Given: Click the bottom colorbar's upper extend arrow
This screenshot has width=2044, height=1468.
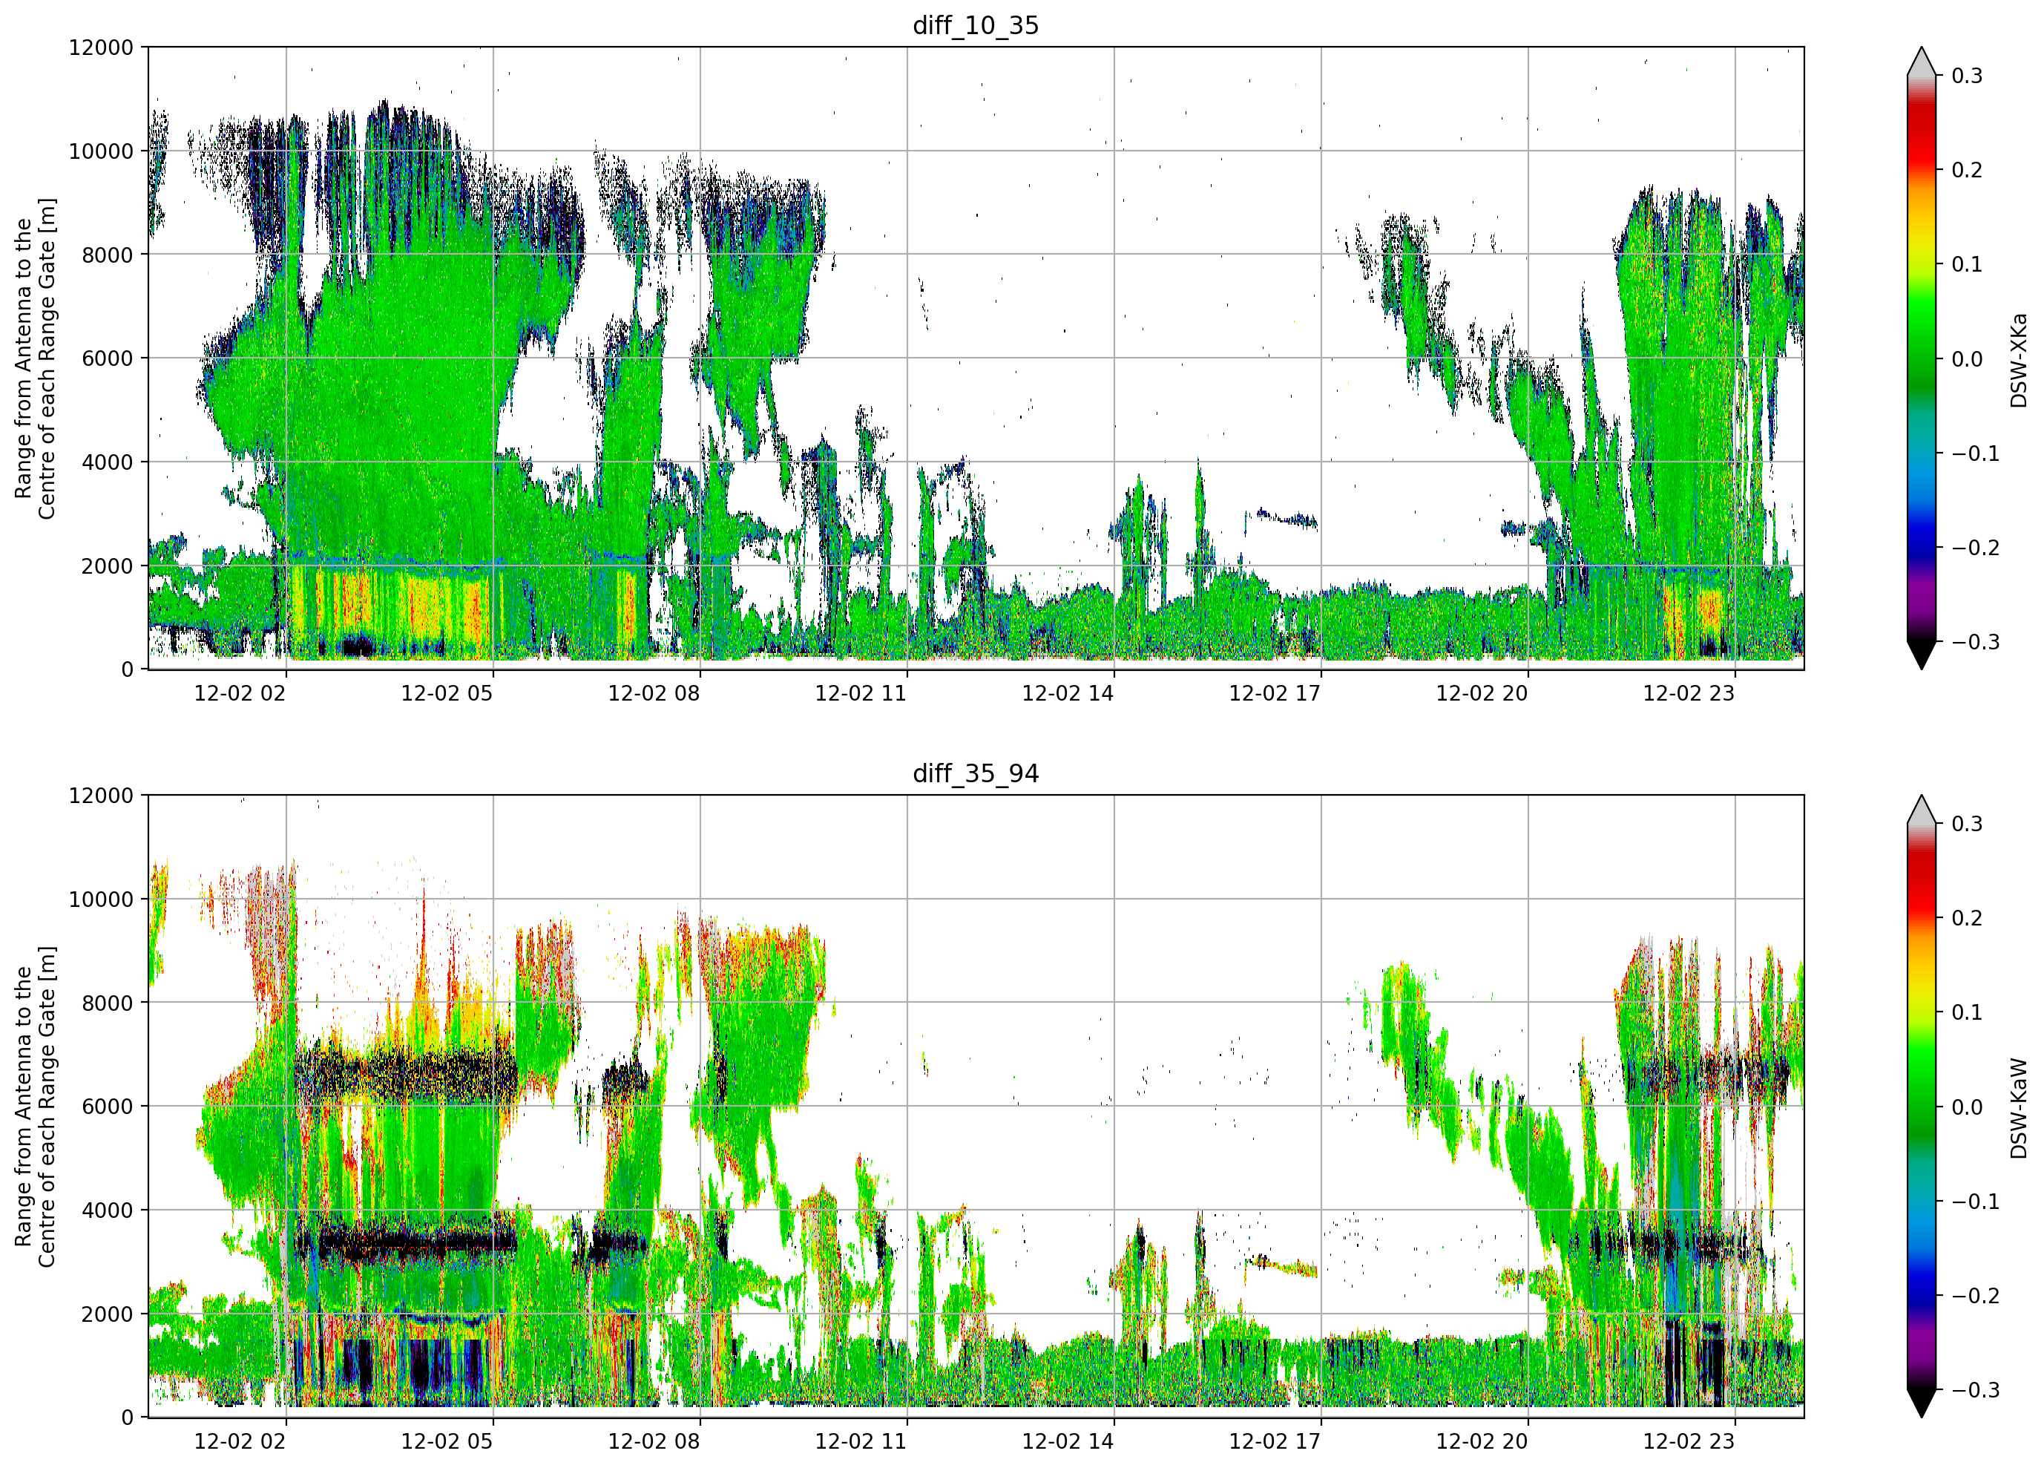Looking at the screenshot, I should coord(1922,810).
